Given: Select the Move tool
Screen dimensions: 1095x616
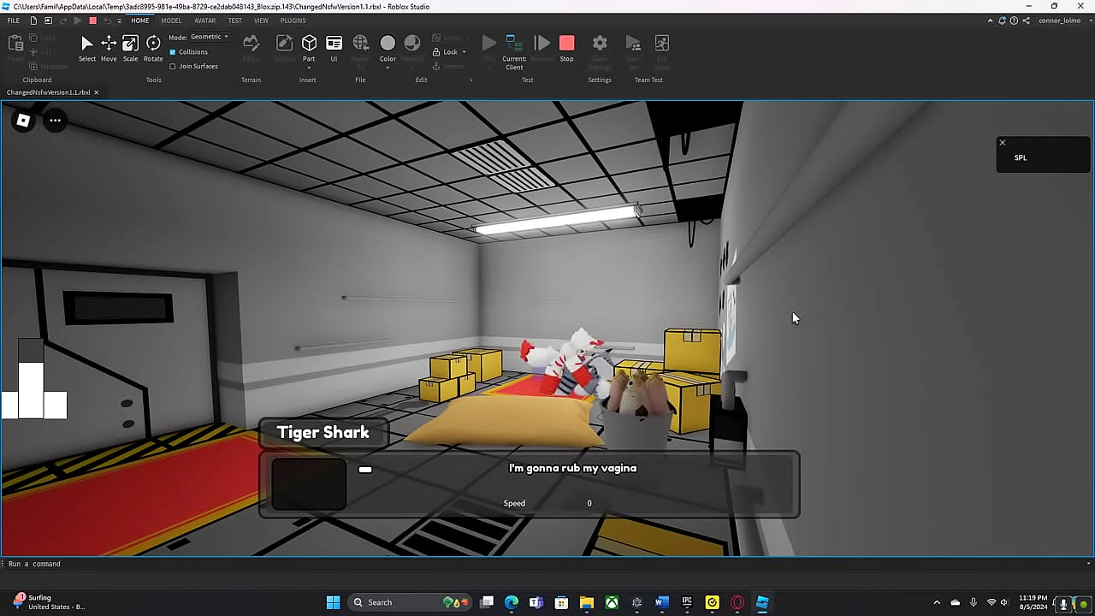Looking at the screenshot, I should coord(108,45).
